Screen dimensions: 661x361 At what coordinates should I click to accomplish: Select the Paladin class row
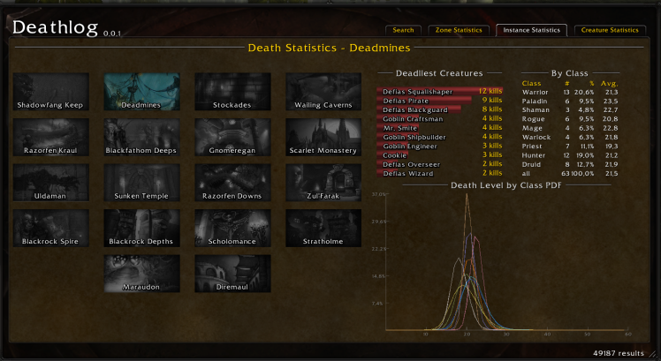pos(570,102)
